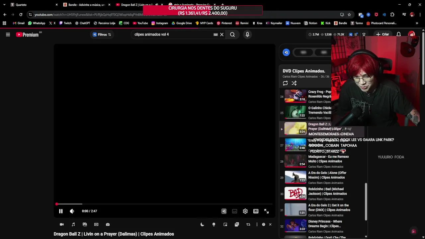Enable picture-in-picture icon below player
The height and width of the screenshot is (239, 425).
pyautogui.click(x=225, y=224)
